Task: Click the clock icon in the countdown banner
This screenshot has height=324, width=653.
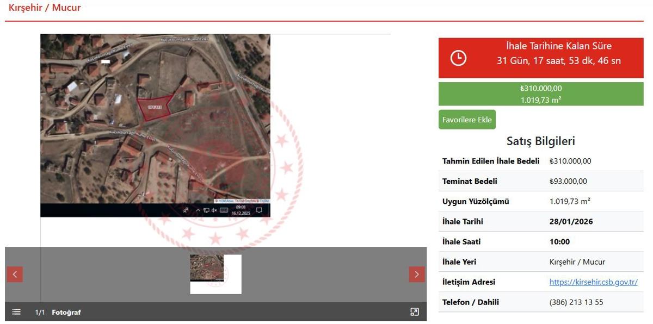Action: [458, 58]
